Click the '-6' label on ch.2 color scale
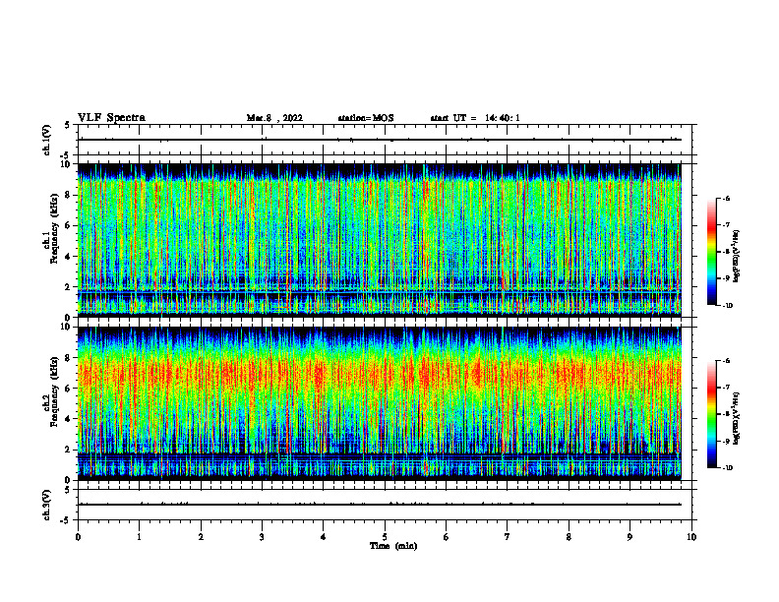 726,361
